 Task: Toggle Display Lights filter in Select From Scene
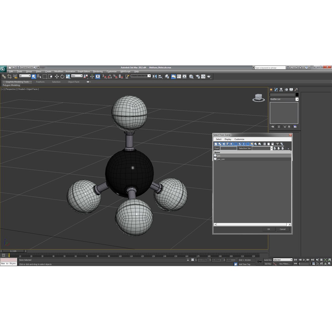[224, 144]
